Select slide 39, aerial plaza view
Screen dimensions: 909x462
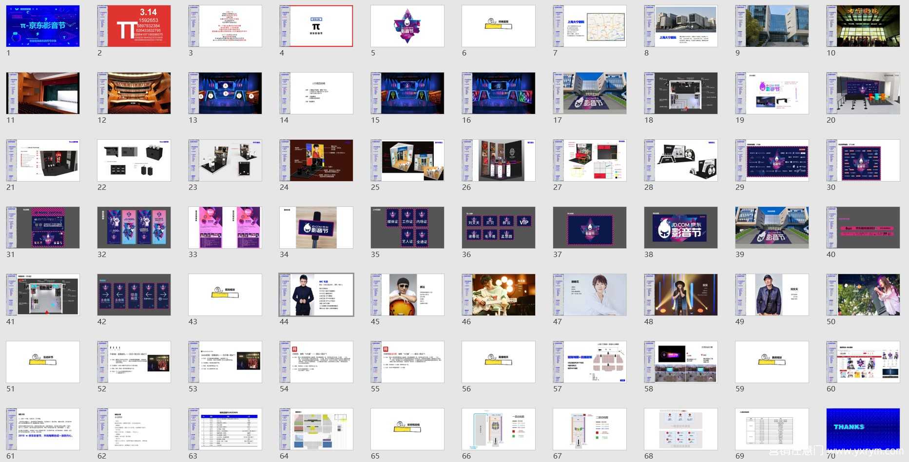point(772,228)
